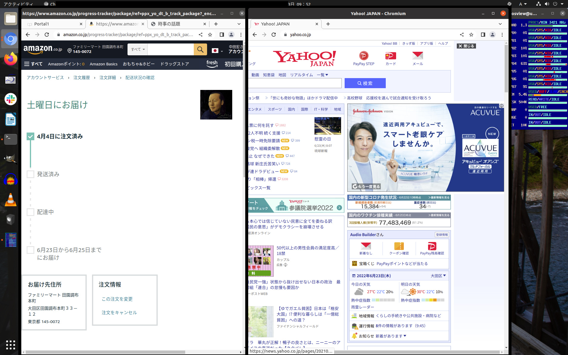The width and height of the screenshot is (568, 355).
Task: Click the Amazon.co.jp logo
Action: [x=43, y=49]
